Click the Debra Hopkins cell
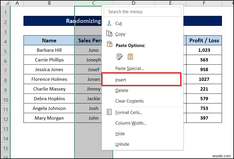234x159 pixels. tap(49, 99)
